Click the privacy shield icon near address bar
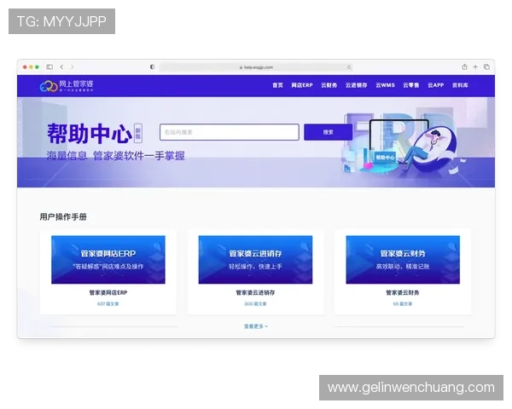512x409 pixels. pos(152,66)
